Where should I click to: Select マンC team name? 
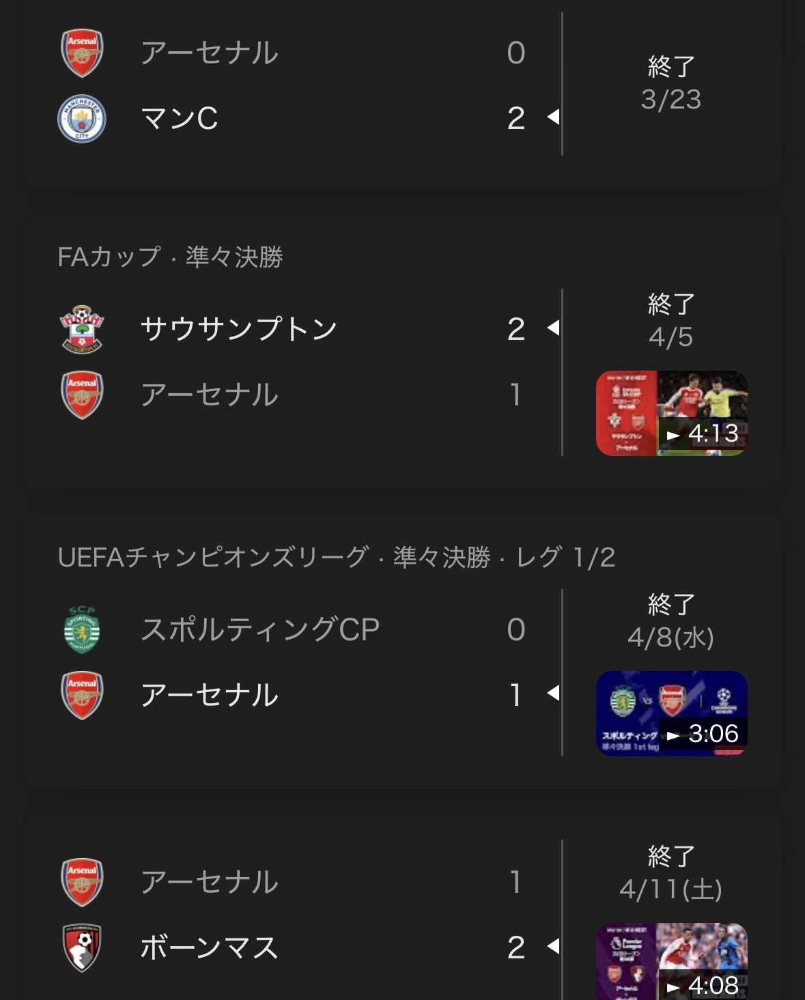(x=179, y=118)
